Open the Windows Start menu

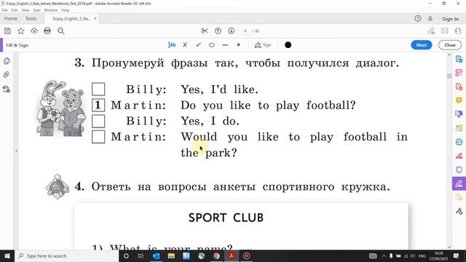(x=7, y=255)
